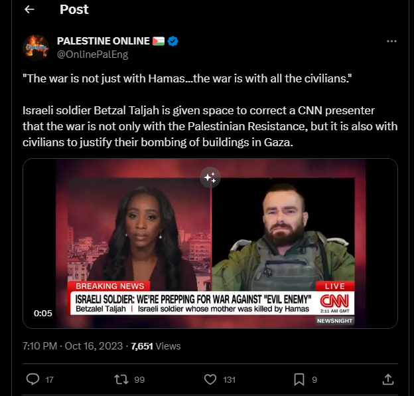The height and width of the screenshot is (396, 414).
Task: Go back using the arrow icon
Action: (x=29, y=9)
